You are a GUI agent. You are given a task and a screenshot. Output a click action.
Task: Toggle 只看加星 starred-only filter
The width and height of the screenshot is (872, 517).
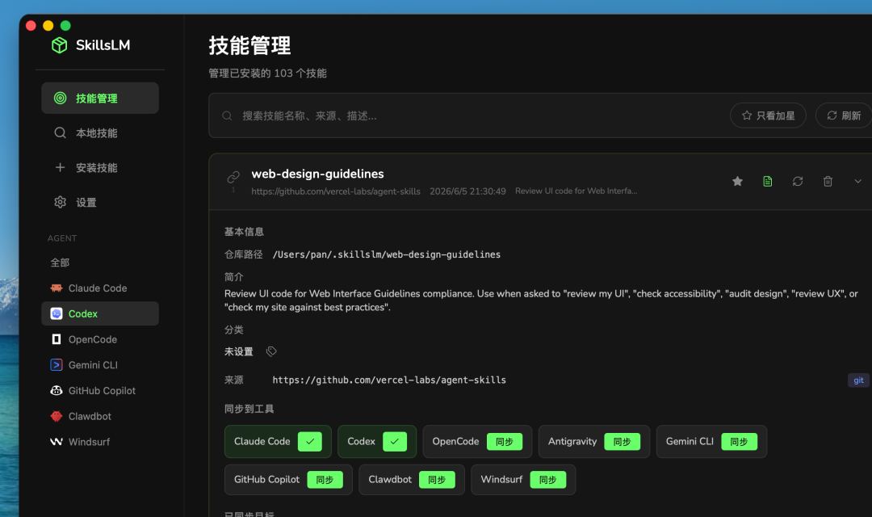pos(768,116)
